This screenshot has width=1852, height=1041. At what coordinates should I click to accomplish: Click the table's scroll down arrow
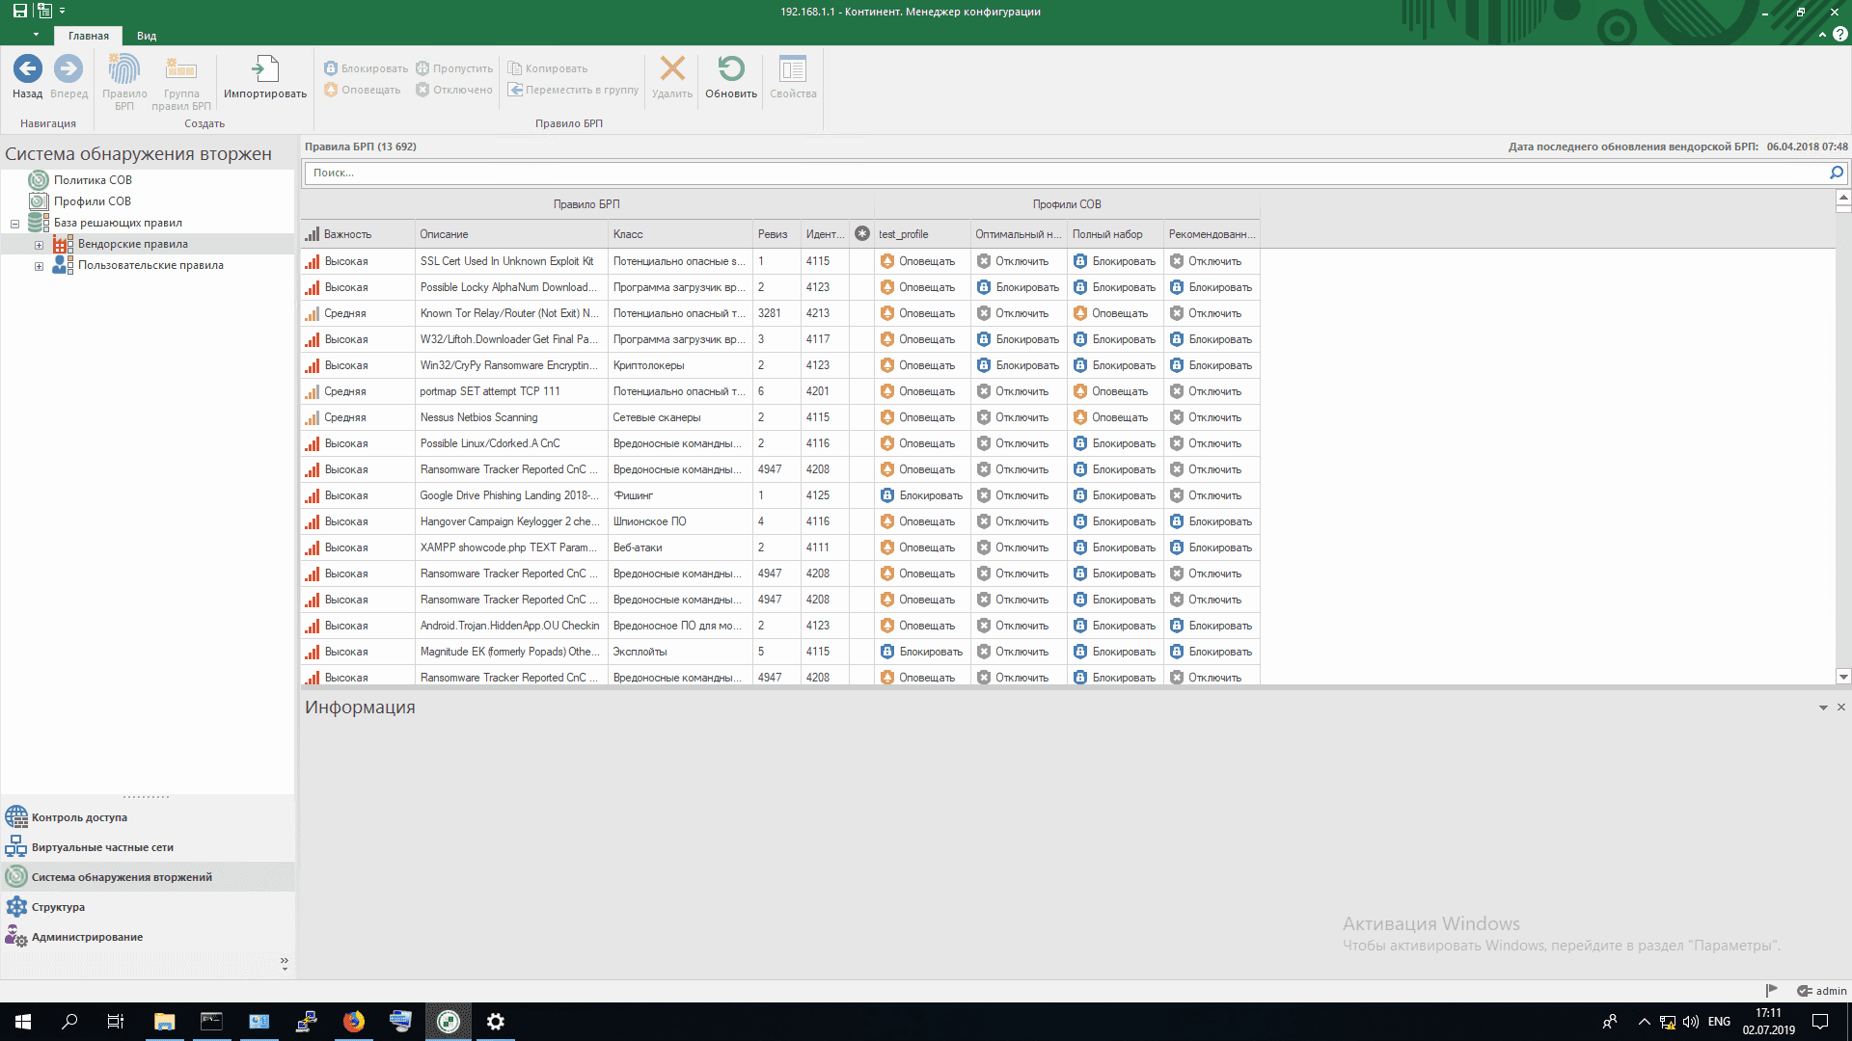1843,677
